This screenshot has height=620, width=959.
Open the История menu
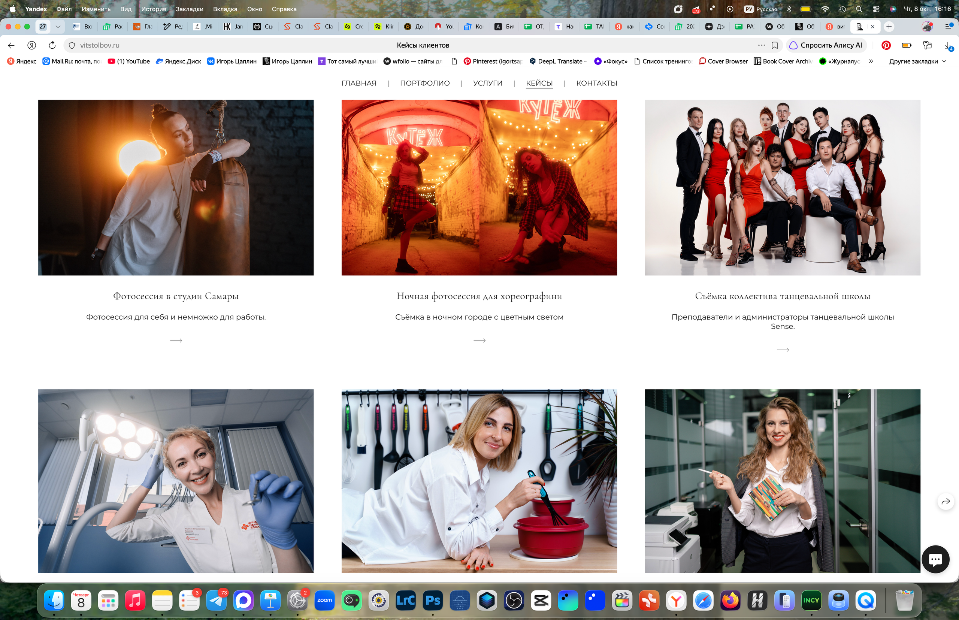point(153,9)
